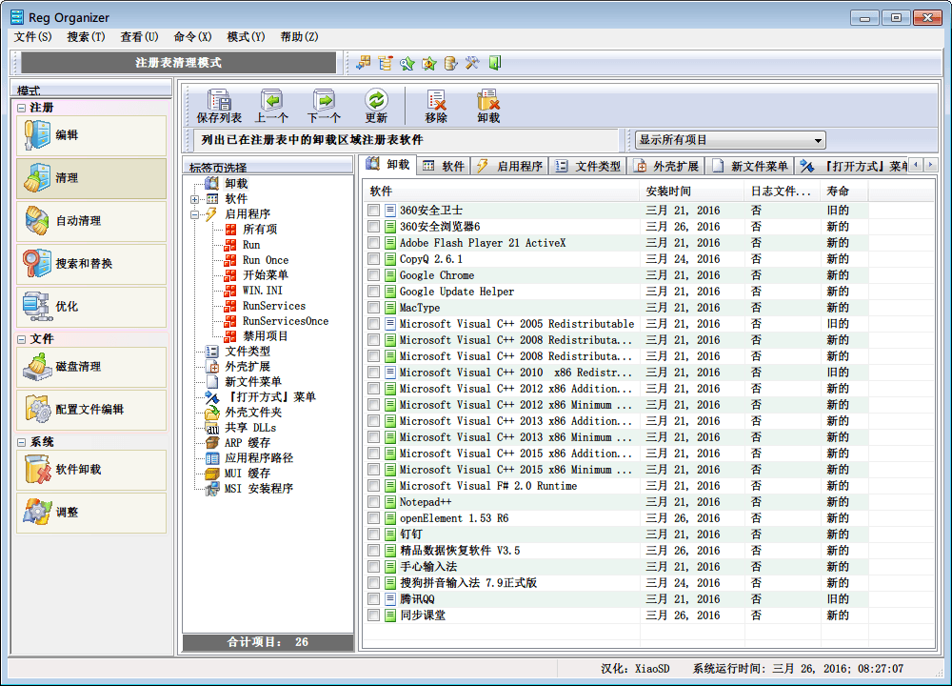The height and width of the screenshot is (686, 952).
Task: Open the 显示所有项目 filter dropdown
Action: (730, 140)
